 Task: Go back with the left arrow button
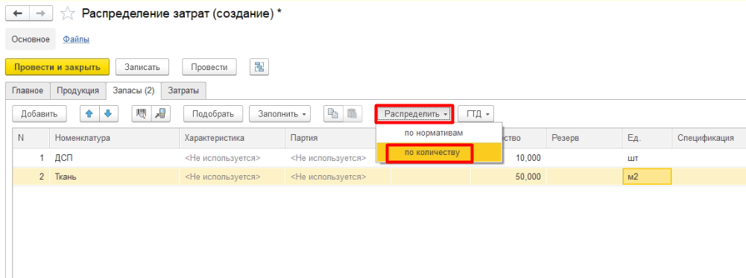17,13
